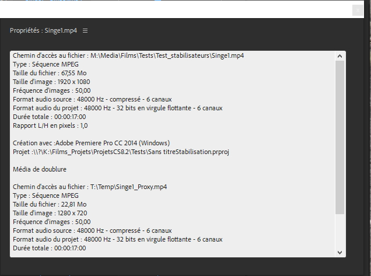The image size is (371, 276).
Task: Click the 22,81 Mo proxy size line
Action: click(x=50, y=204)
